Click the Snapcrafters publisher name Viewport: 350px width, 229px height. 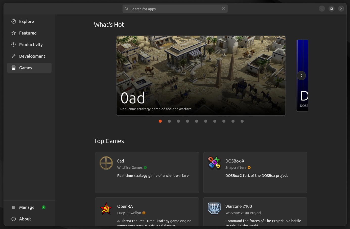[236, 168]
